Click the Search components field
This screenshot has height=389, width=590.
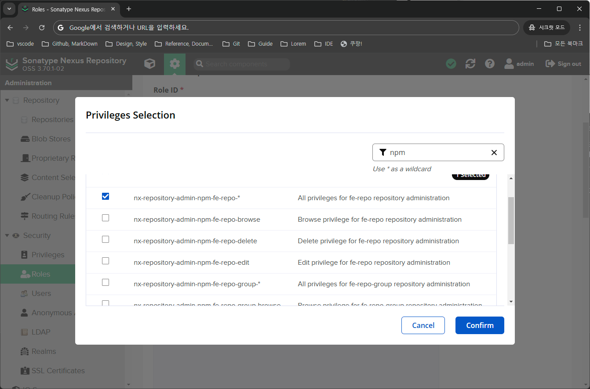coord(242,64)
